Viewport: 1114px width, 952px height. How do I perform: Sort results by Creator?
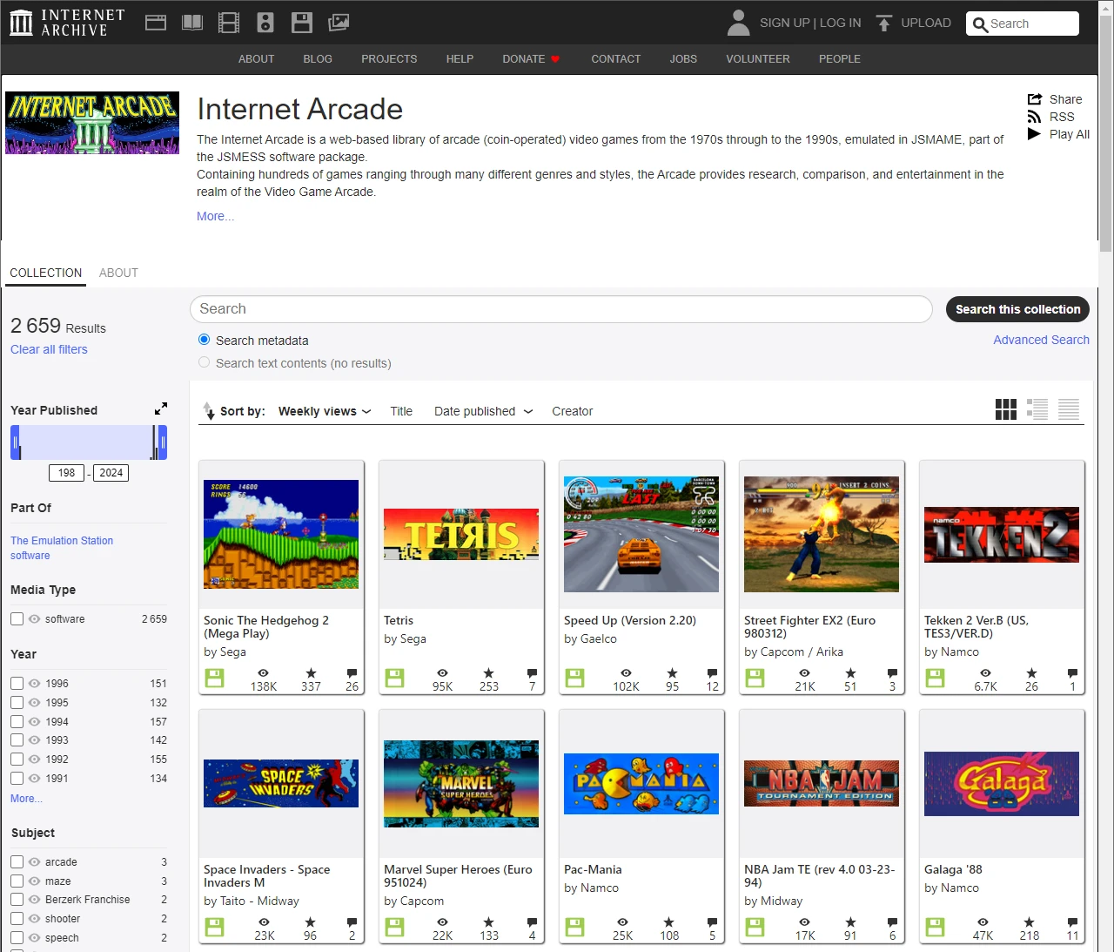[572, 411]
